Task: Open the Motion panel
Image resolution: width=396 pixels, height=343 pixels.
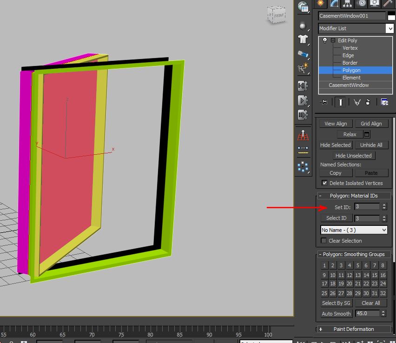Action: click(361, 4)
